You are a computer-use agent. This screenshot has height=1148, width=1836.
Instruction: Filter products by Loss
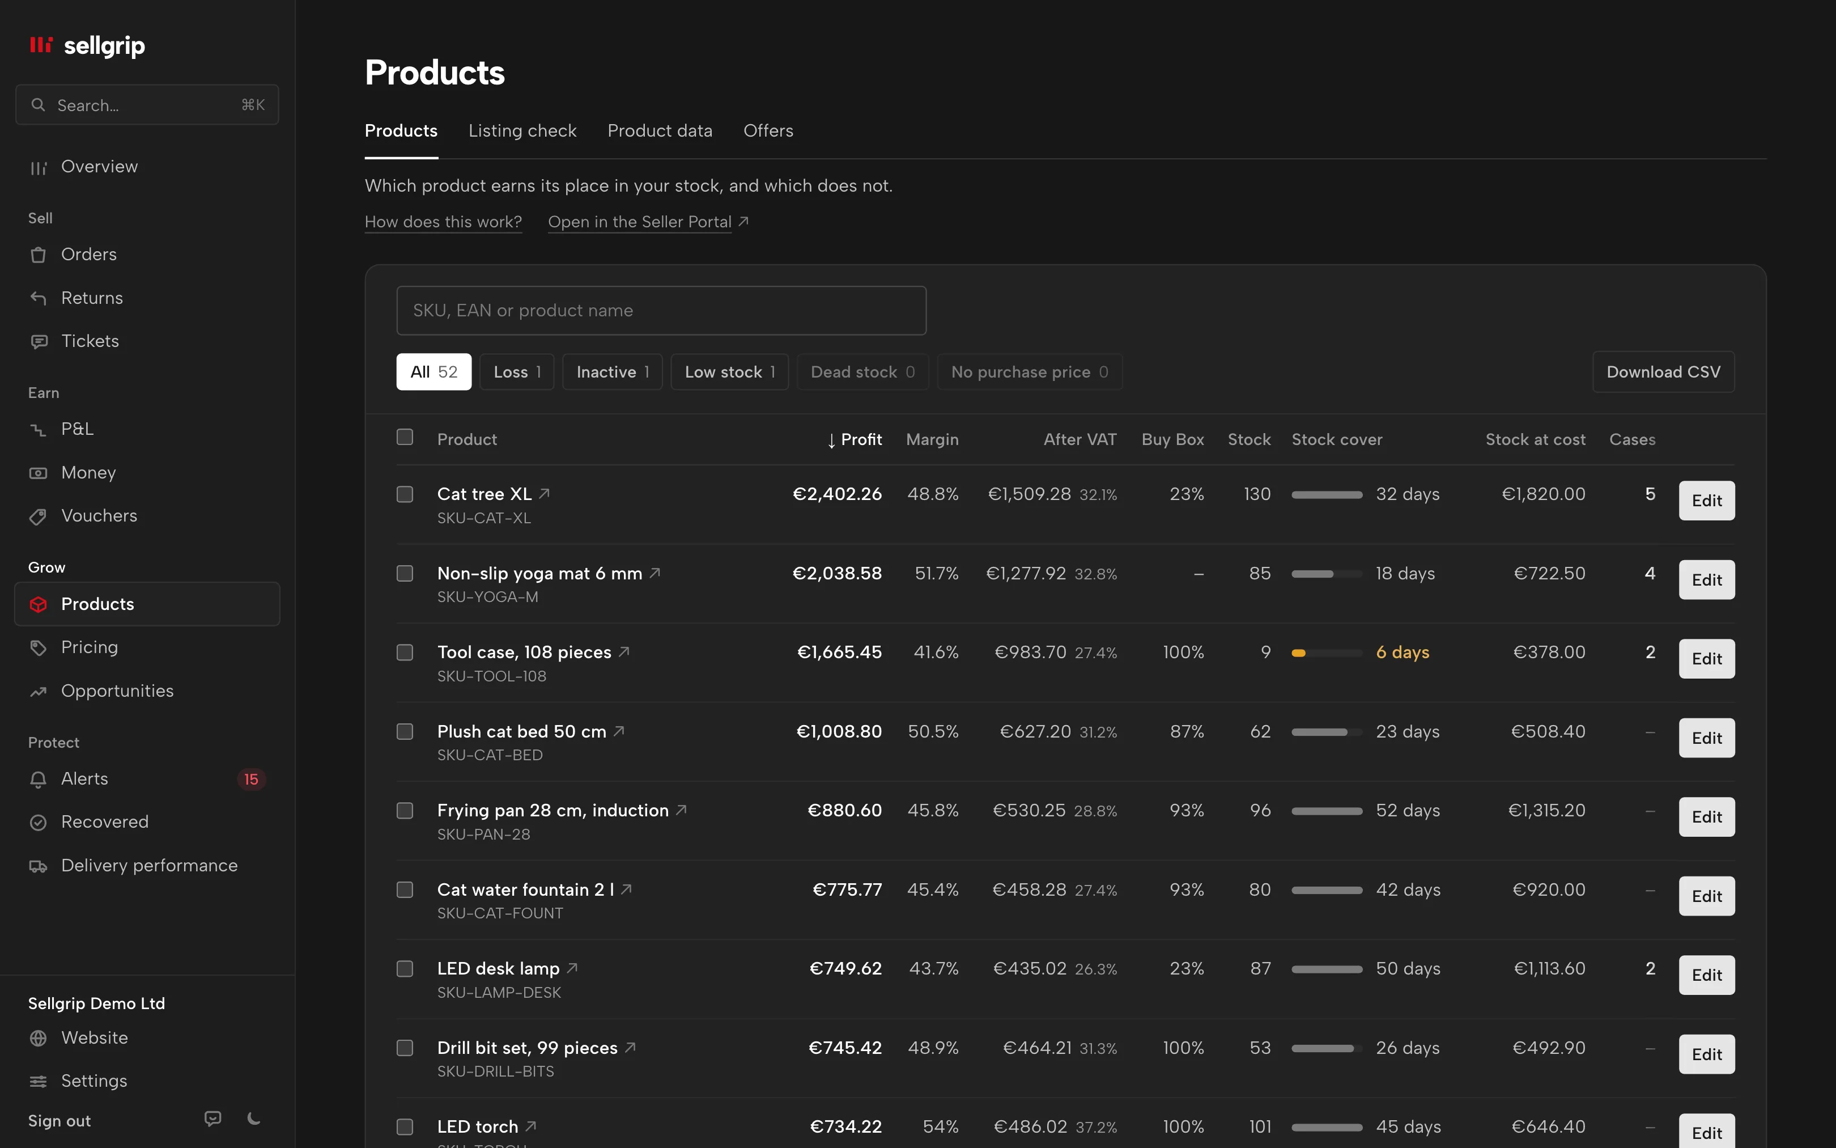(517, 372)
